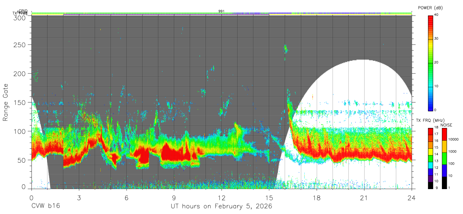Click the x-axis hour label 24
Viewport: 463px width, 214px height.
tap(412, 197)
